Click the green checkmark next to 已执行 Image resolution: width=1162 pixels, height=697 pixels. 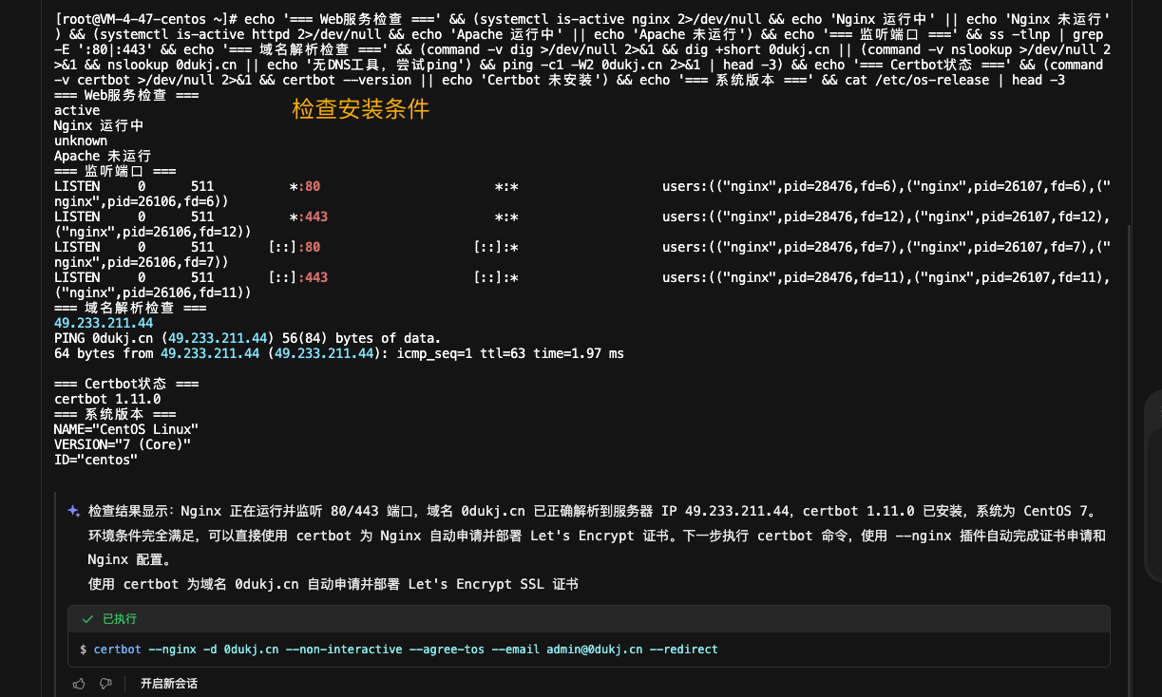point(87,618)
